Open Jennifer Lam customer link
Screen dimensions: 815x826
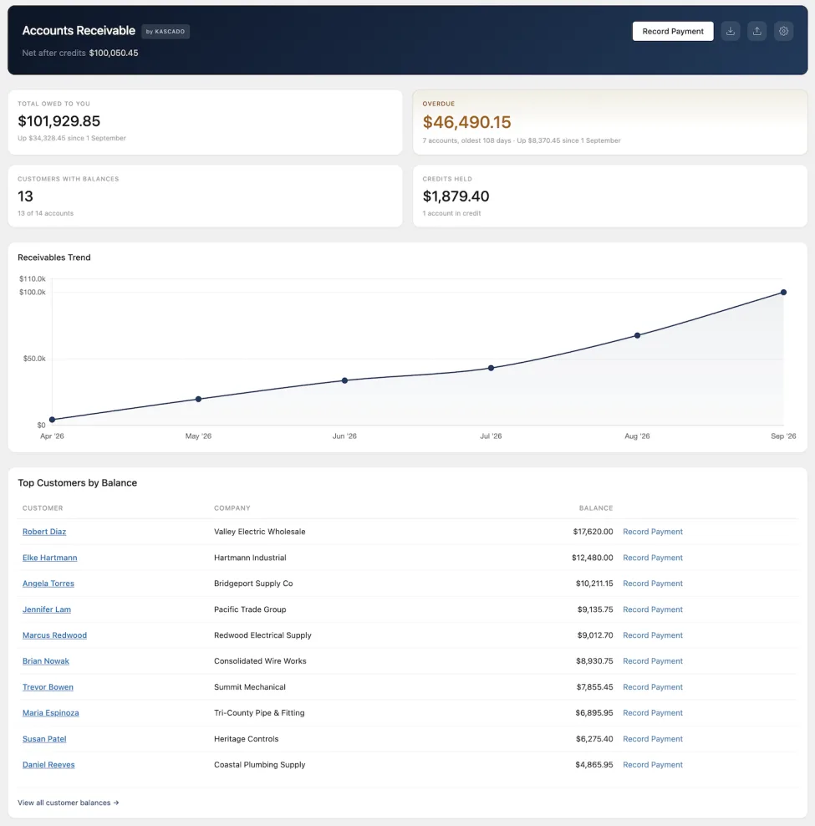[46, 609]
